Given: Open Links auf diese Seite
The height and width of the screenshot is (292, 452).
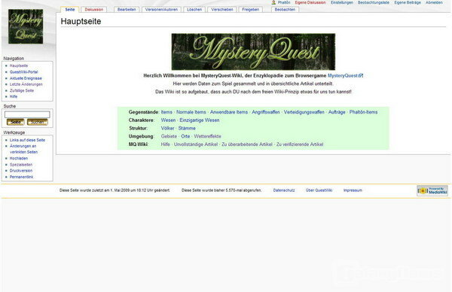Looking at the screenshot, I should 27,140.
